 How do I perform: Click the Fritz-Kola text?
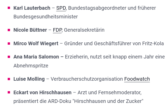click(153, 43)
